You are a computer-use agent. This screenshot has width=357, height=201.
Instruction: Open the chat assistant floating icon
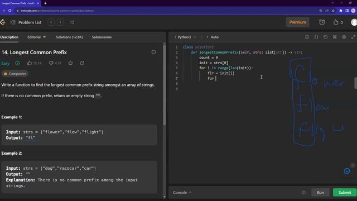[x=347, y=171]
